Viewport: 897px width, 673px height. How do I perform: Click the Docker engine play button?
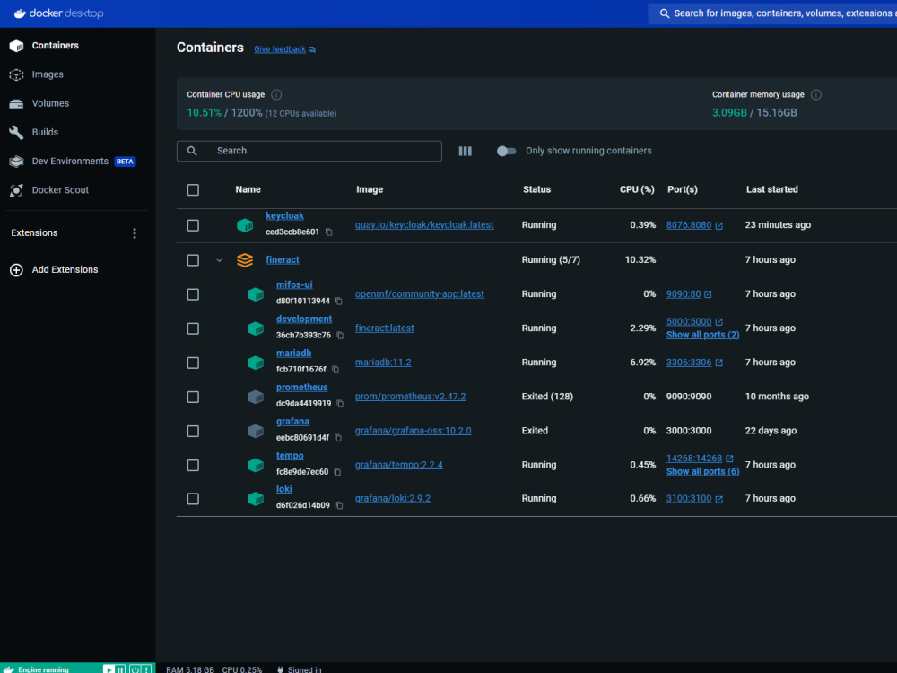coord(109,669)
